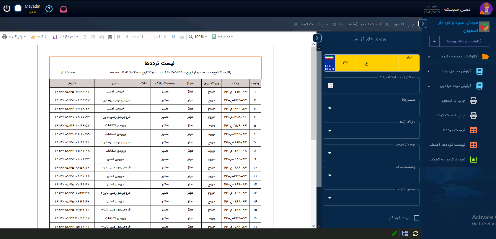Click the yellow refresh icon in the bottom bar
Viewport: 496px width, 239px height.
[416, 233]
